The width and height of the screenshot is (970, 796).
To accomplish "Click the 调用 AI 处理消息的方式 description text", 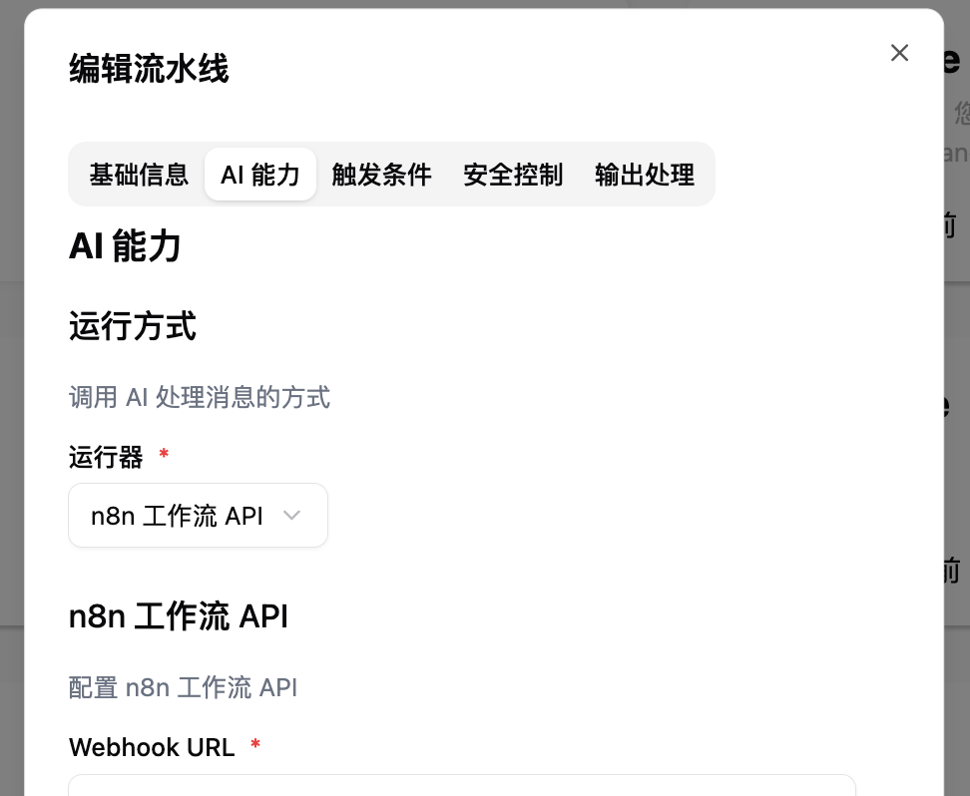I will pyautogui.click(x=199, y=397).
